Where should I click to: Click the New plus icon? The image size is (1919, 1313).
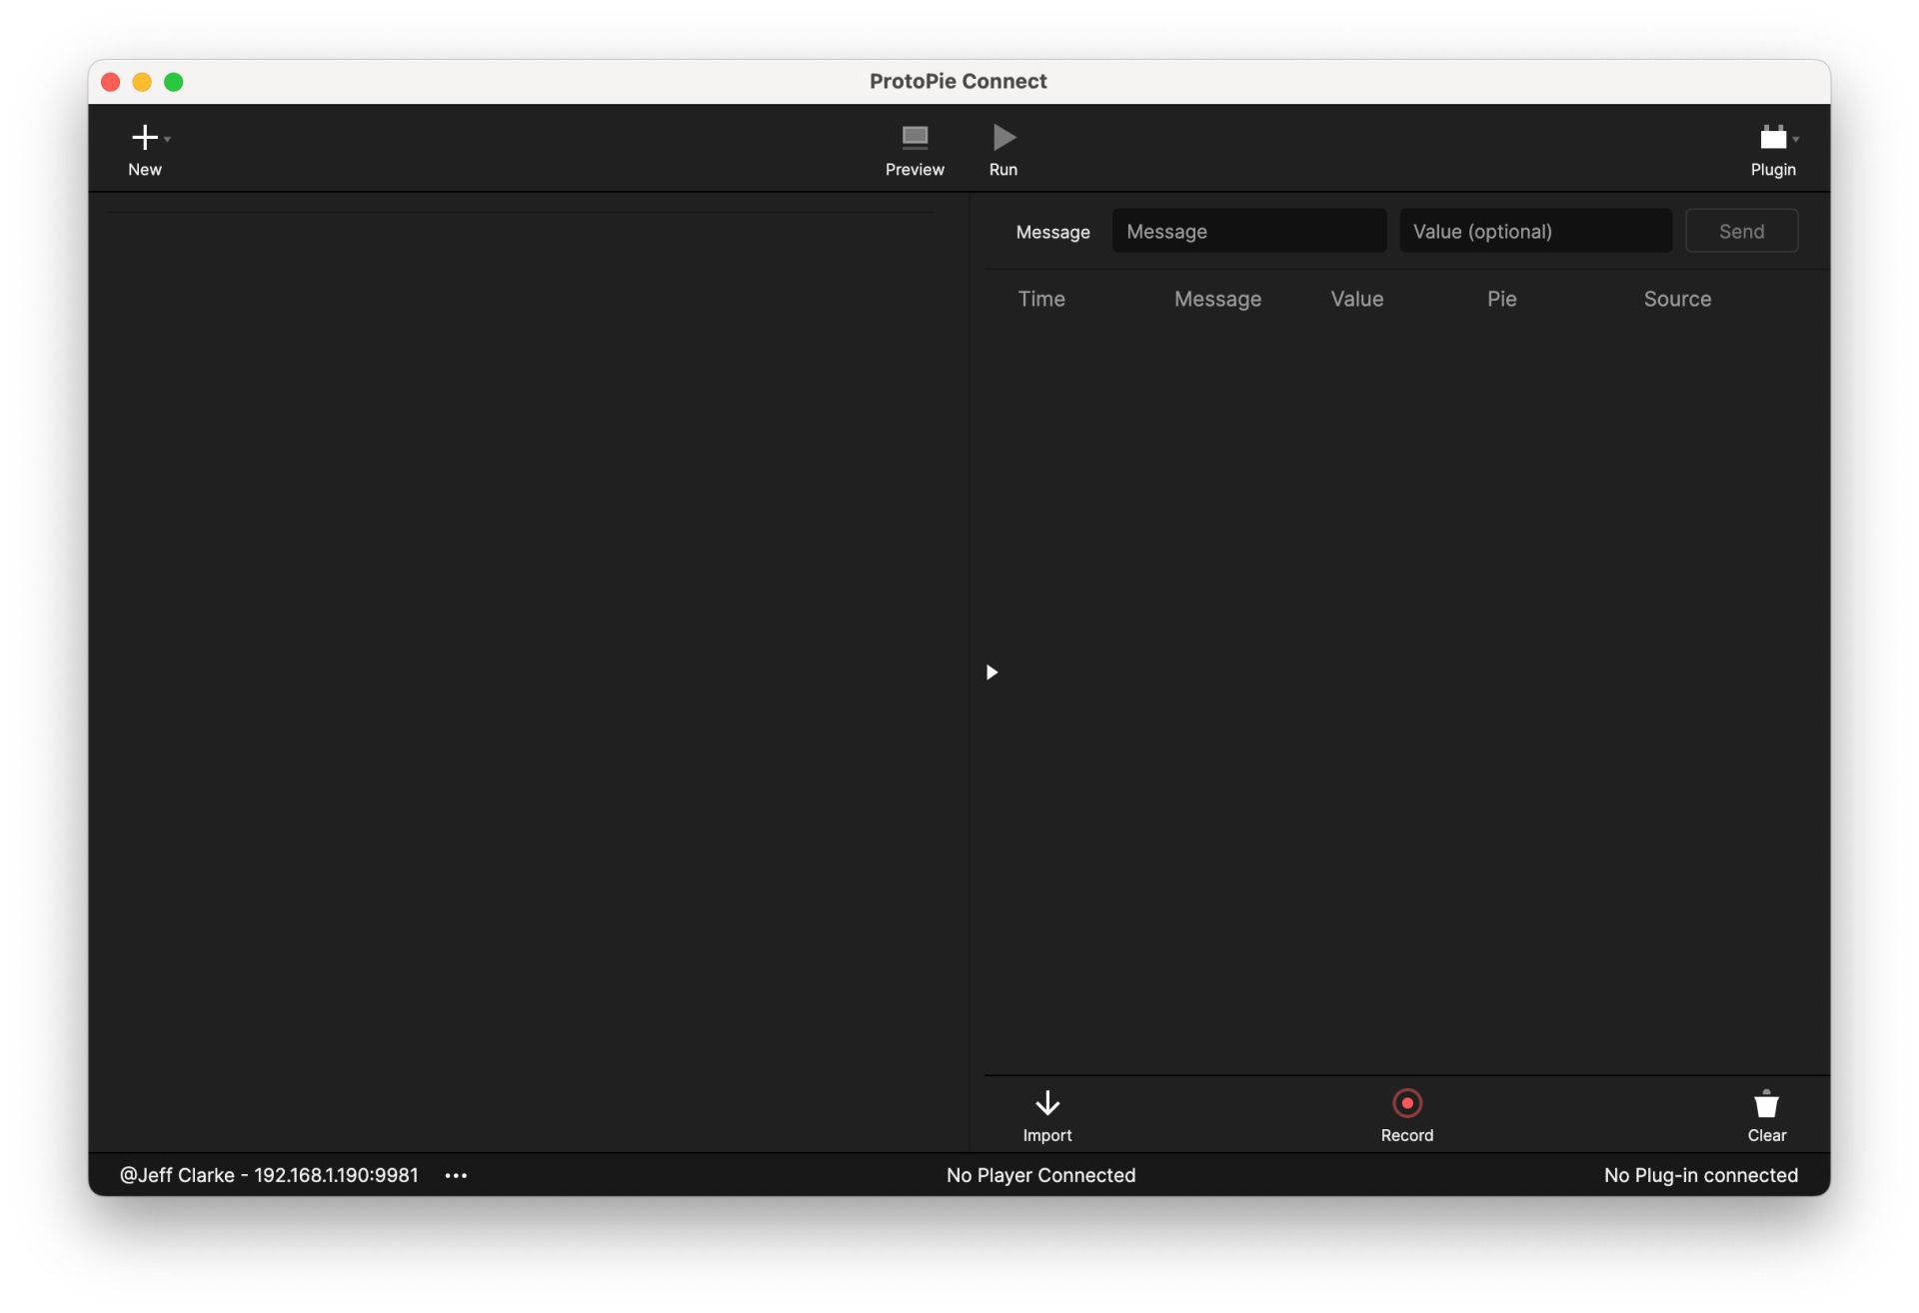click(x=145, y=137)
